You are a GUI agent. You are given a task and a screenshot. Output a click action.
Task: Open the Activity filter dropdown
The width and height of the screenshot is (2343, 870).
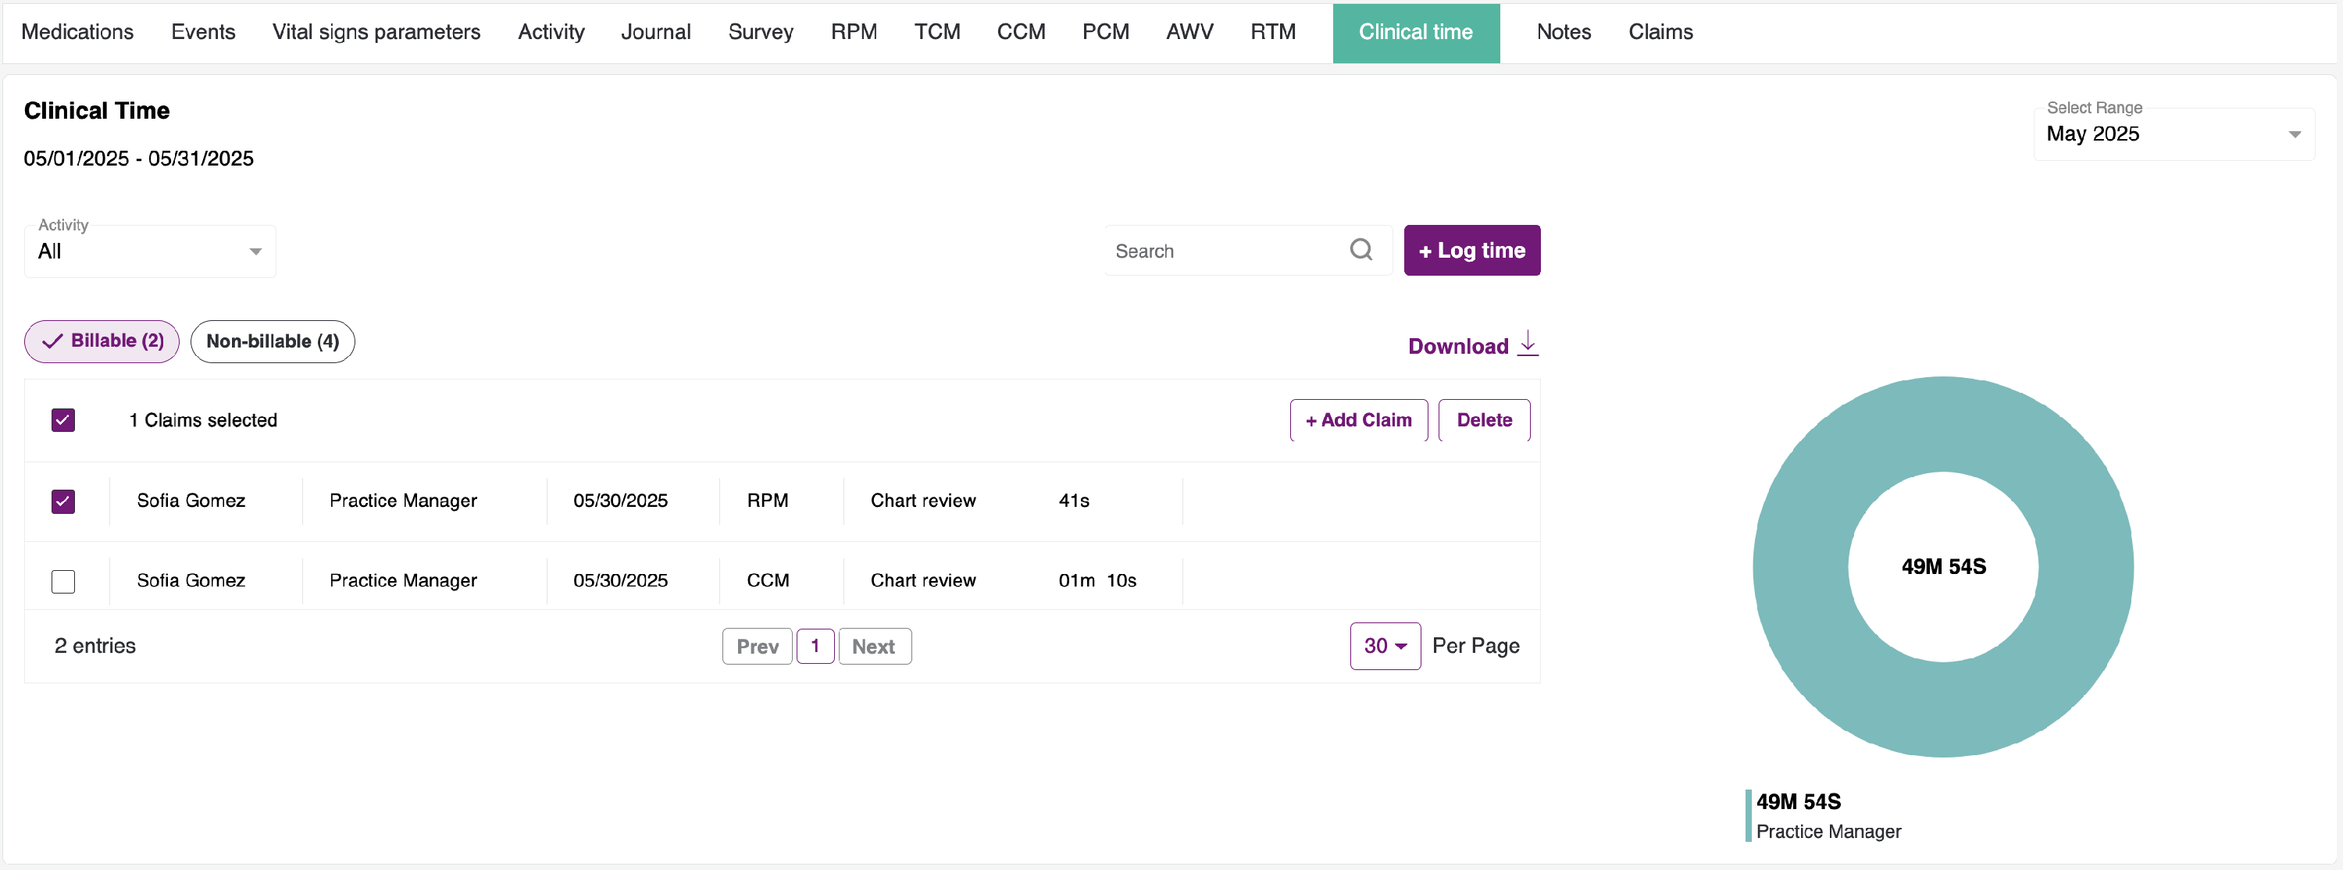(150, 251)
